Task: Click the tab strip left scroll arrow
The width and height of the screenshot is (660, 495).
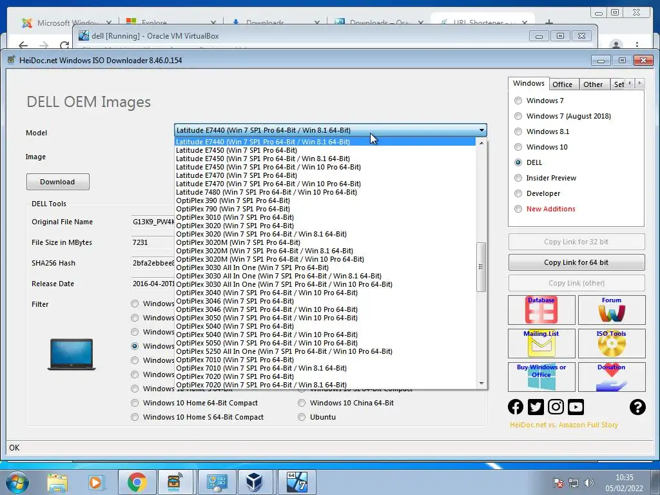Action: [x=630, y=83]
